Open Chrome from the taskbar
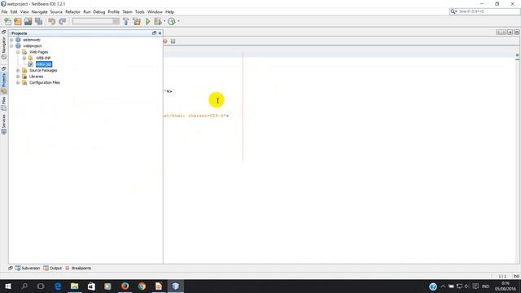This screenshot has height=293, width=521. click(x=142, y=286)
